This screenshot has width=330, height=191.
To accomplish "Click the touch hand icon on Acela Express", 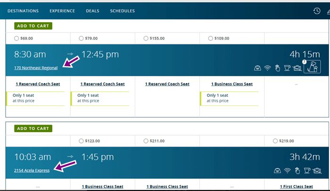I will pyautogui.click(x=297, y=171).
